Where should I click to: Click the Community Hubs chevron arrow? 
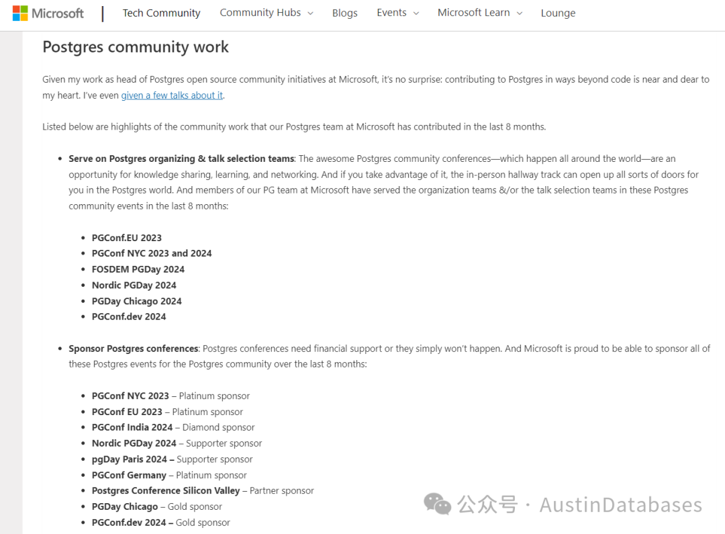[310, 13]
